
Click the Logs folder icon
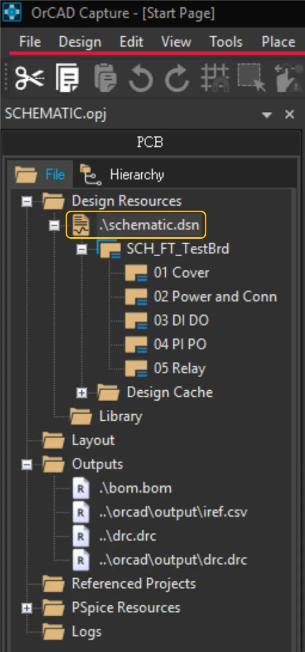[54, 632]
